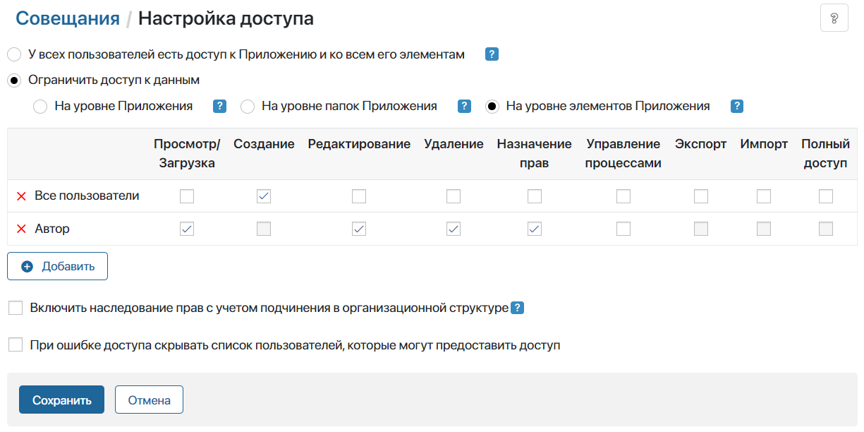Viewport: 864px width, 432px height.
Task: Enable Управление процессами for Автор
Action: tap(623, 229)
